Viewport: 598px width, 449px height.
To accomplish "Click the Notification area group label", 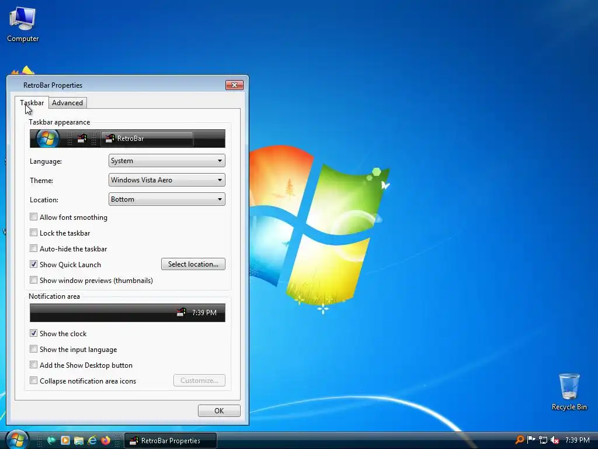I will tap(54, 296).
